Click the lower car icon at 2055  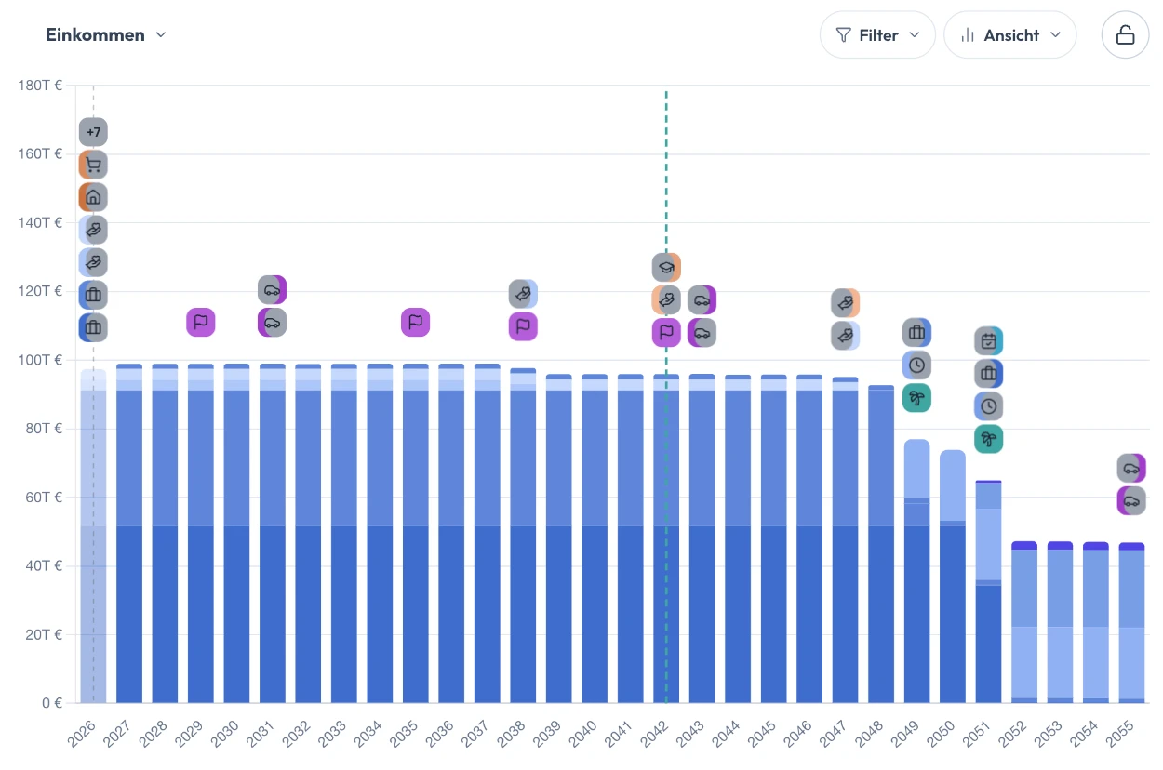click(1131, 500)
